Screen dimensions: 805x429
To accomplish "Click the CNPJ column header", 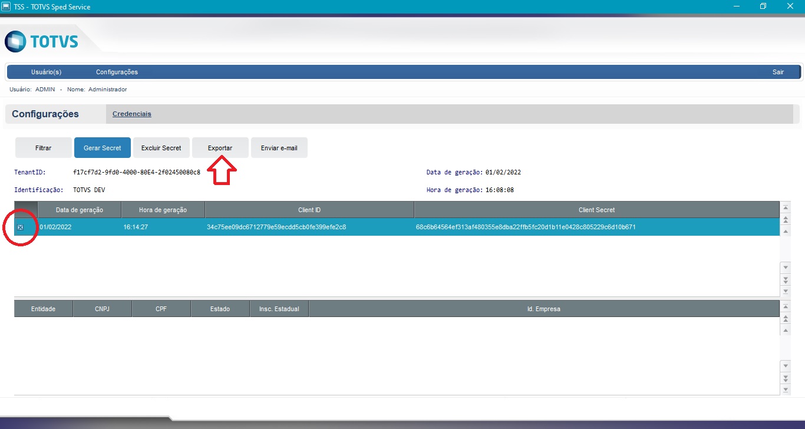I will point(103,309).
